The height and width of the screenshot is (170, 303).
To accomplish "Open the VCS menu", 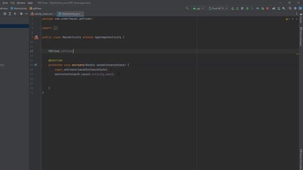I will click(x=12, y=3).
